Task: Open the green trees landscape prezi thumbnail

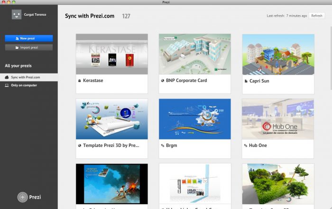Action: [278, 184]
